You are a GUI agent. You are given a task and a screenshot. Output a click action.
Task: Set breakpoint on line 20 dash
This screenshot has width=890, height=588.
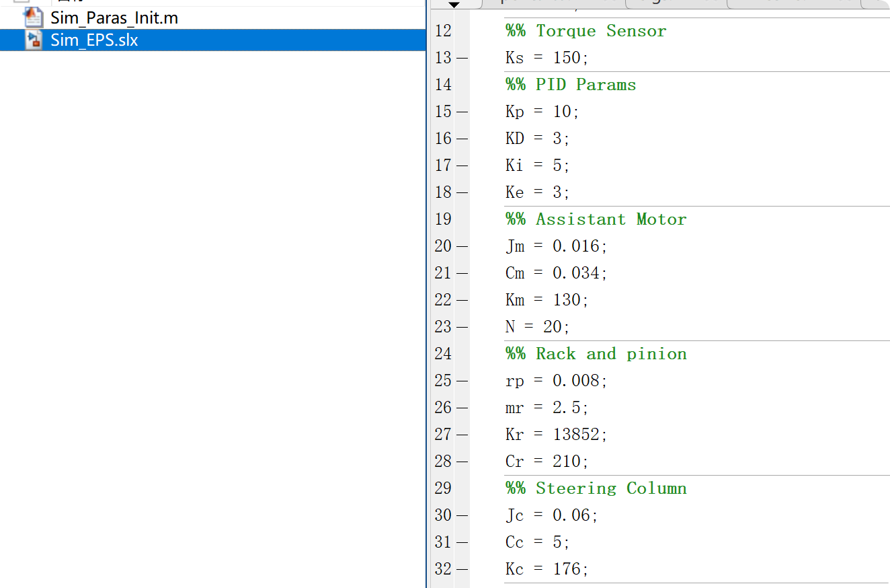462,246
